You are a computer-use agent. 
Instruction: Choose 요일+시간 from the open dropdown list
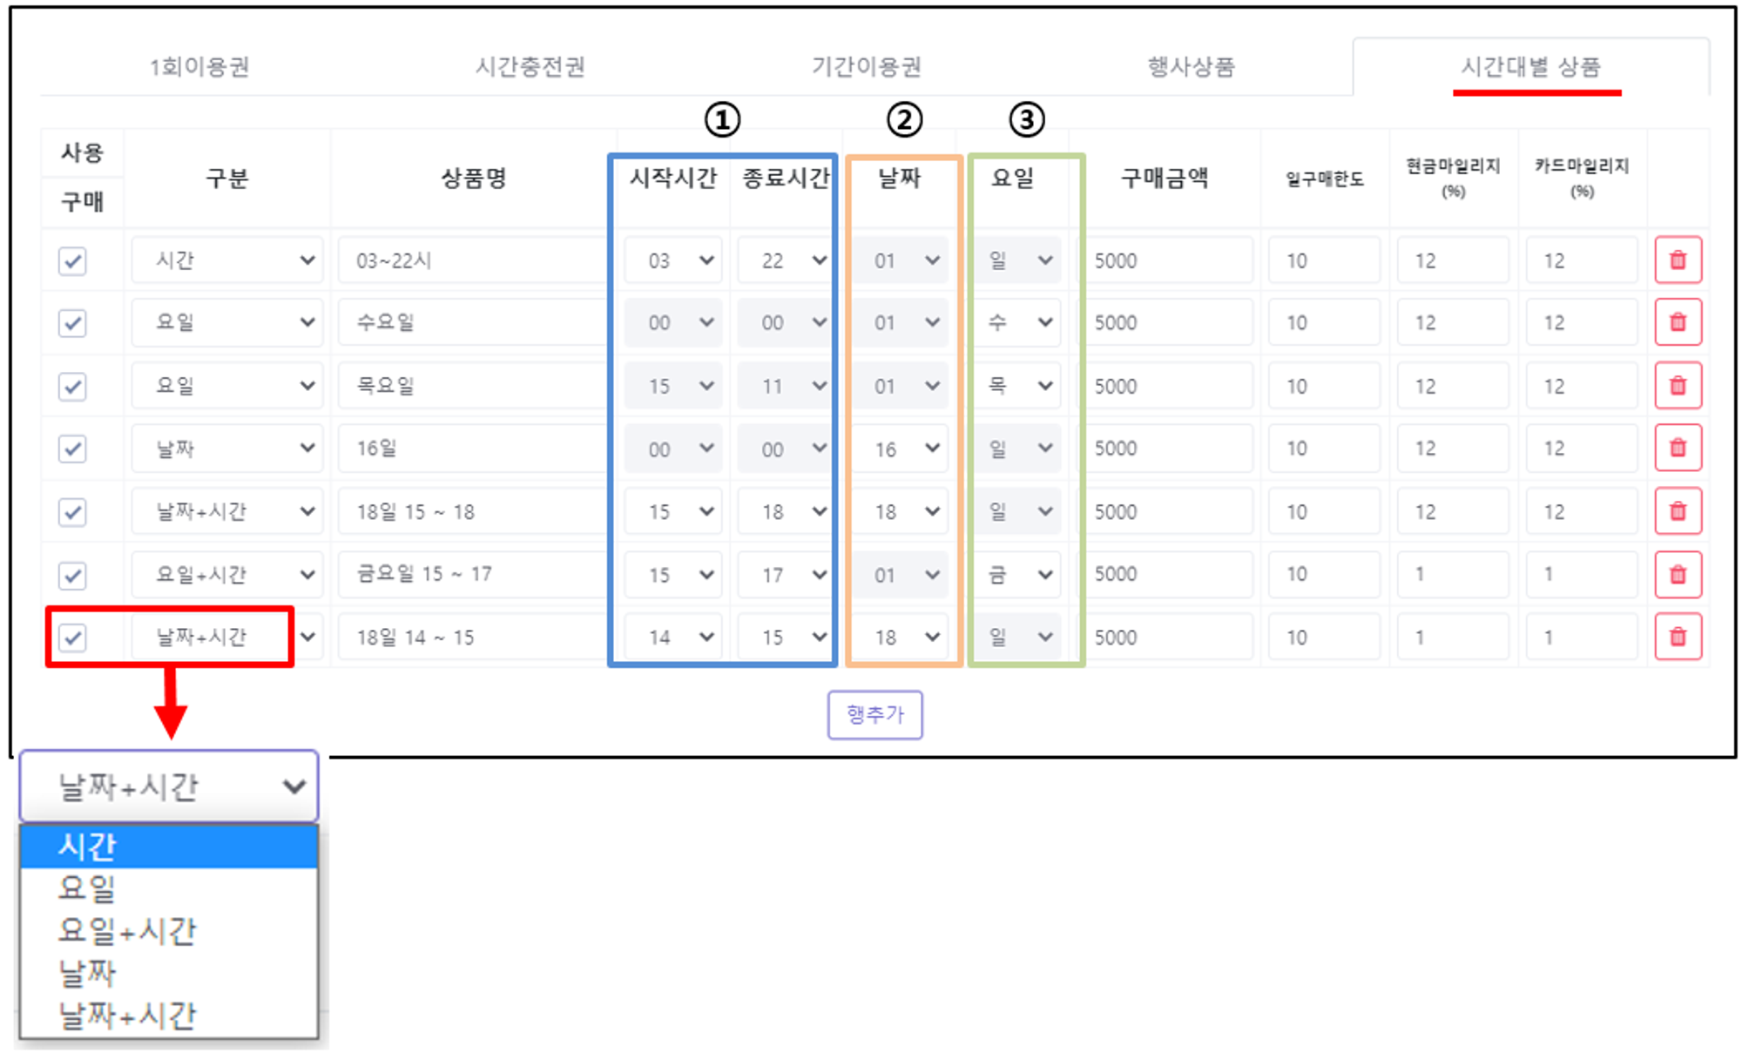127,931
